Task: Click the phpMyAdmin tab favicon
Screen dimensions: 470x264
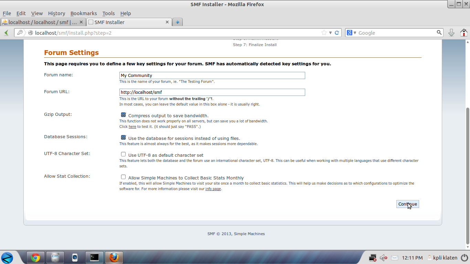Action: click(x=5, y=22)
